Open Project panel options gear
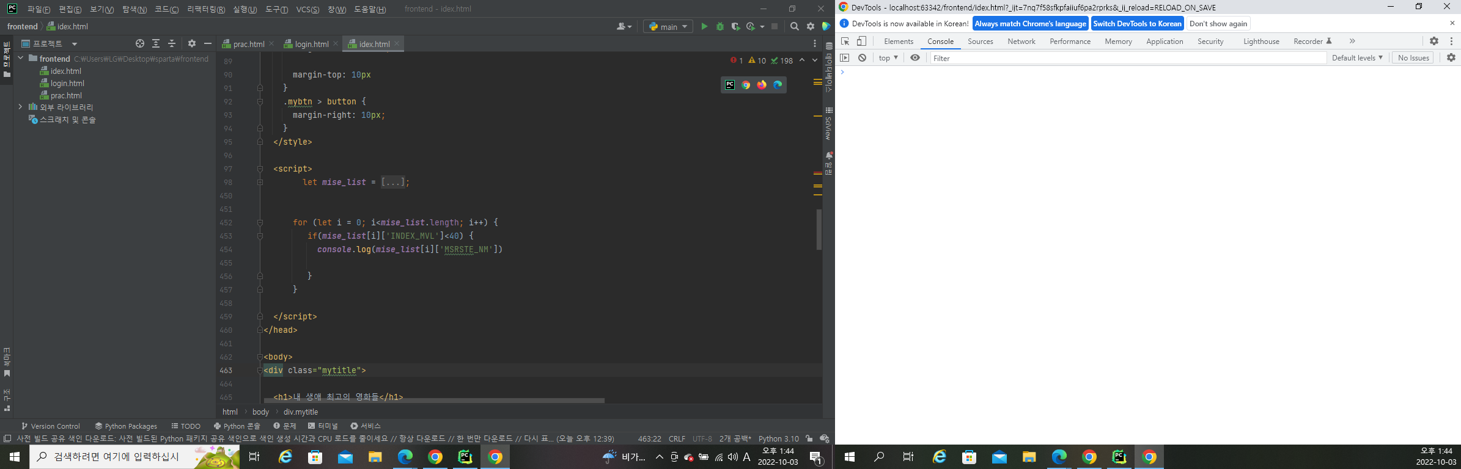Screen dimensions: 1461x469 192,43
